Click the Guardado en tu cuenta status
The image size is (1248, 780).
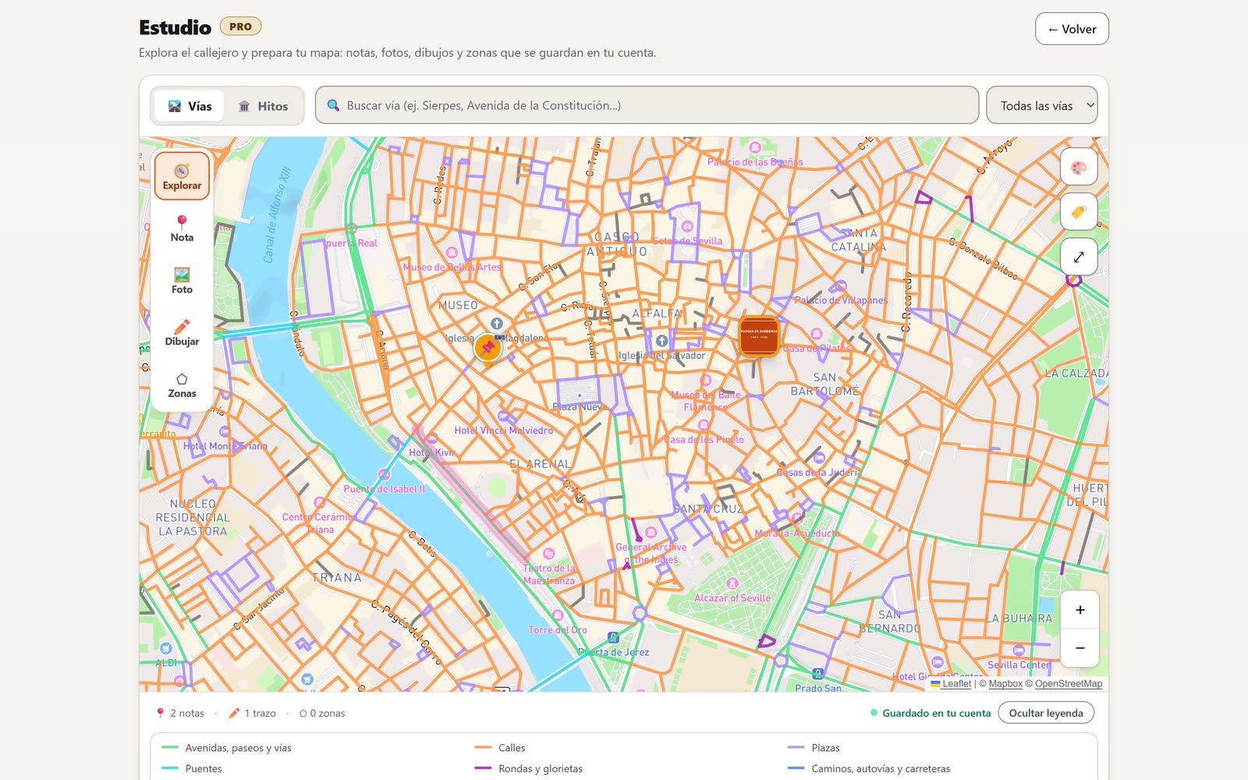tap(931, 713)
